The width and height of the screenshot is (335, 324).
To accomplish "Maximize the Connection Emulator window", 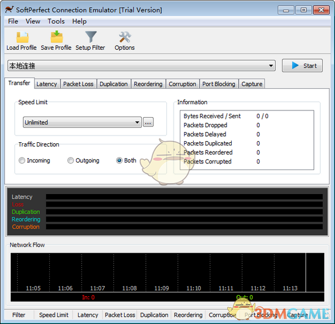I will pyautogui.click(x=303, y=10).
